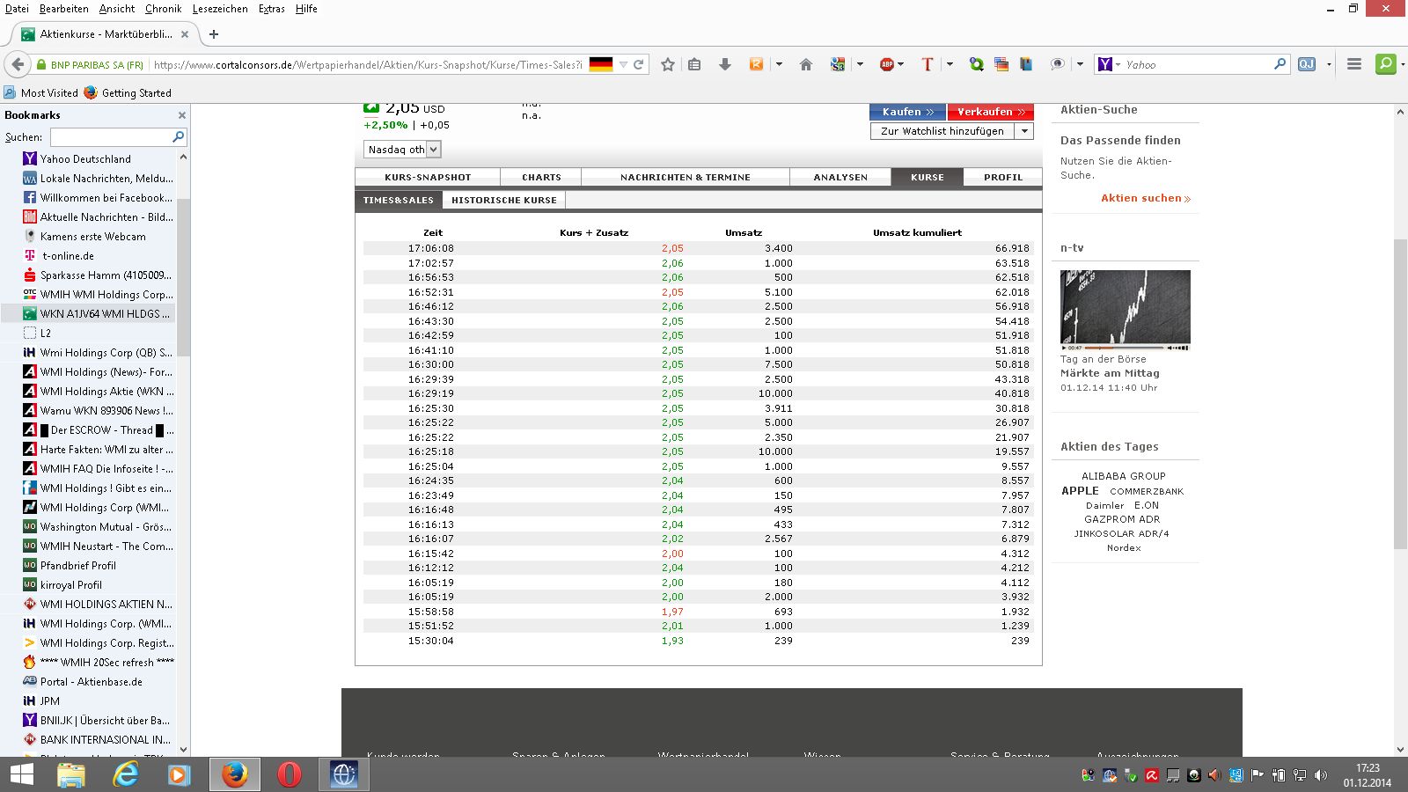The width and height of the screenshot is (1408, 792).
Task: Click the speech bubble toolbar icon
Action: pyautogui.click(x=1057, y=64)
